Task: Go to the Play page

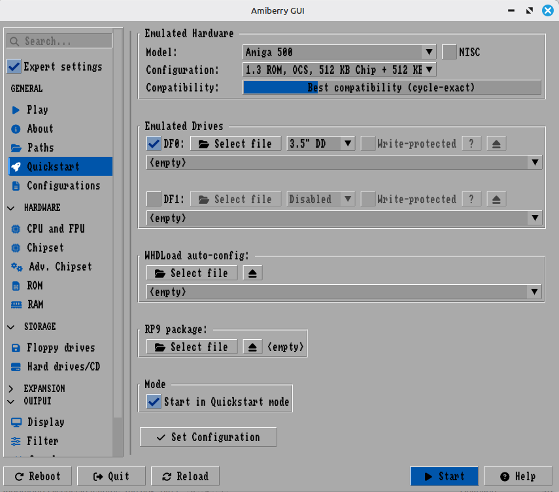Action: (x=60, y=110)
